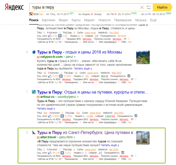Click Facebook like icon in top result stats
The height and width of the screenshot is (165, 176).
[x=50, y=36]
